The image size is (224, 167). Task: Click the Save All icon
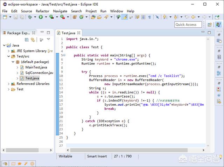point(22,17)
